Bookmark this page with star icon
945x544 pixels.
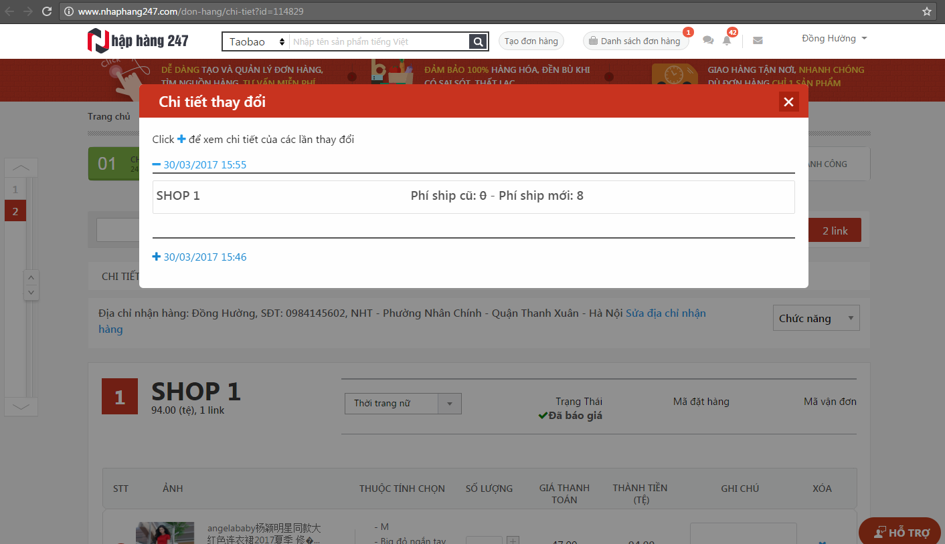(x=927, y=11)
